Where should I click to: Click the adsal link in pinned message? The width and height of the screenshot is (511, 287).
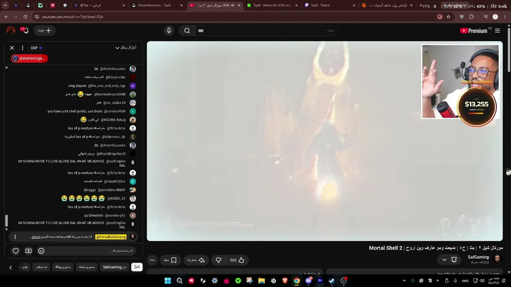pyautogui.click(x=36, y=237)
